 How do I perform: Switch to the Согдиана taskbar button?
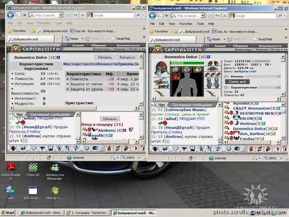point(88,213)
